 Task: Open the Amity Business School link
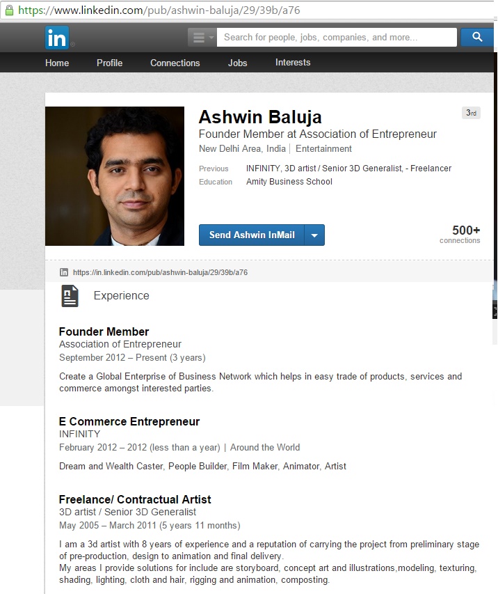289,182
